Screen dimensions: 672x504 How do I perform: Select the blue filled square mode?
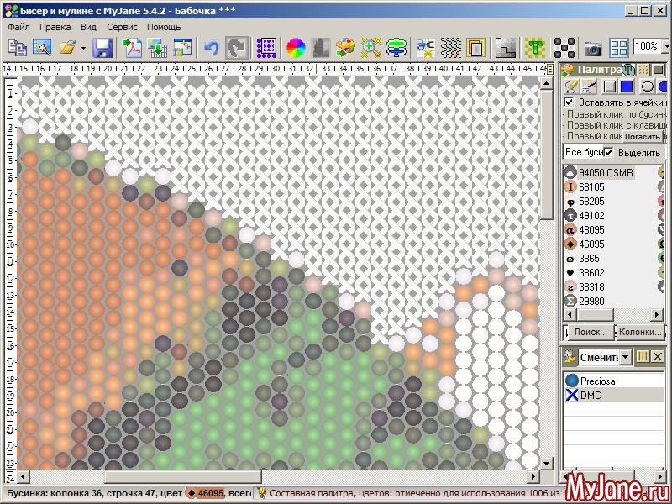click(x=627, y=86)
